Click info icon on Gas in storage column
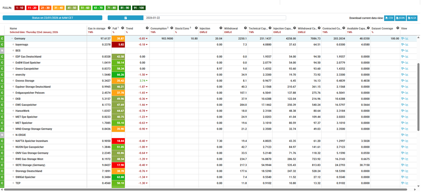Screen dimensions: 421x193 (109, 28)
